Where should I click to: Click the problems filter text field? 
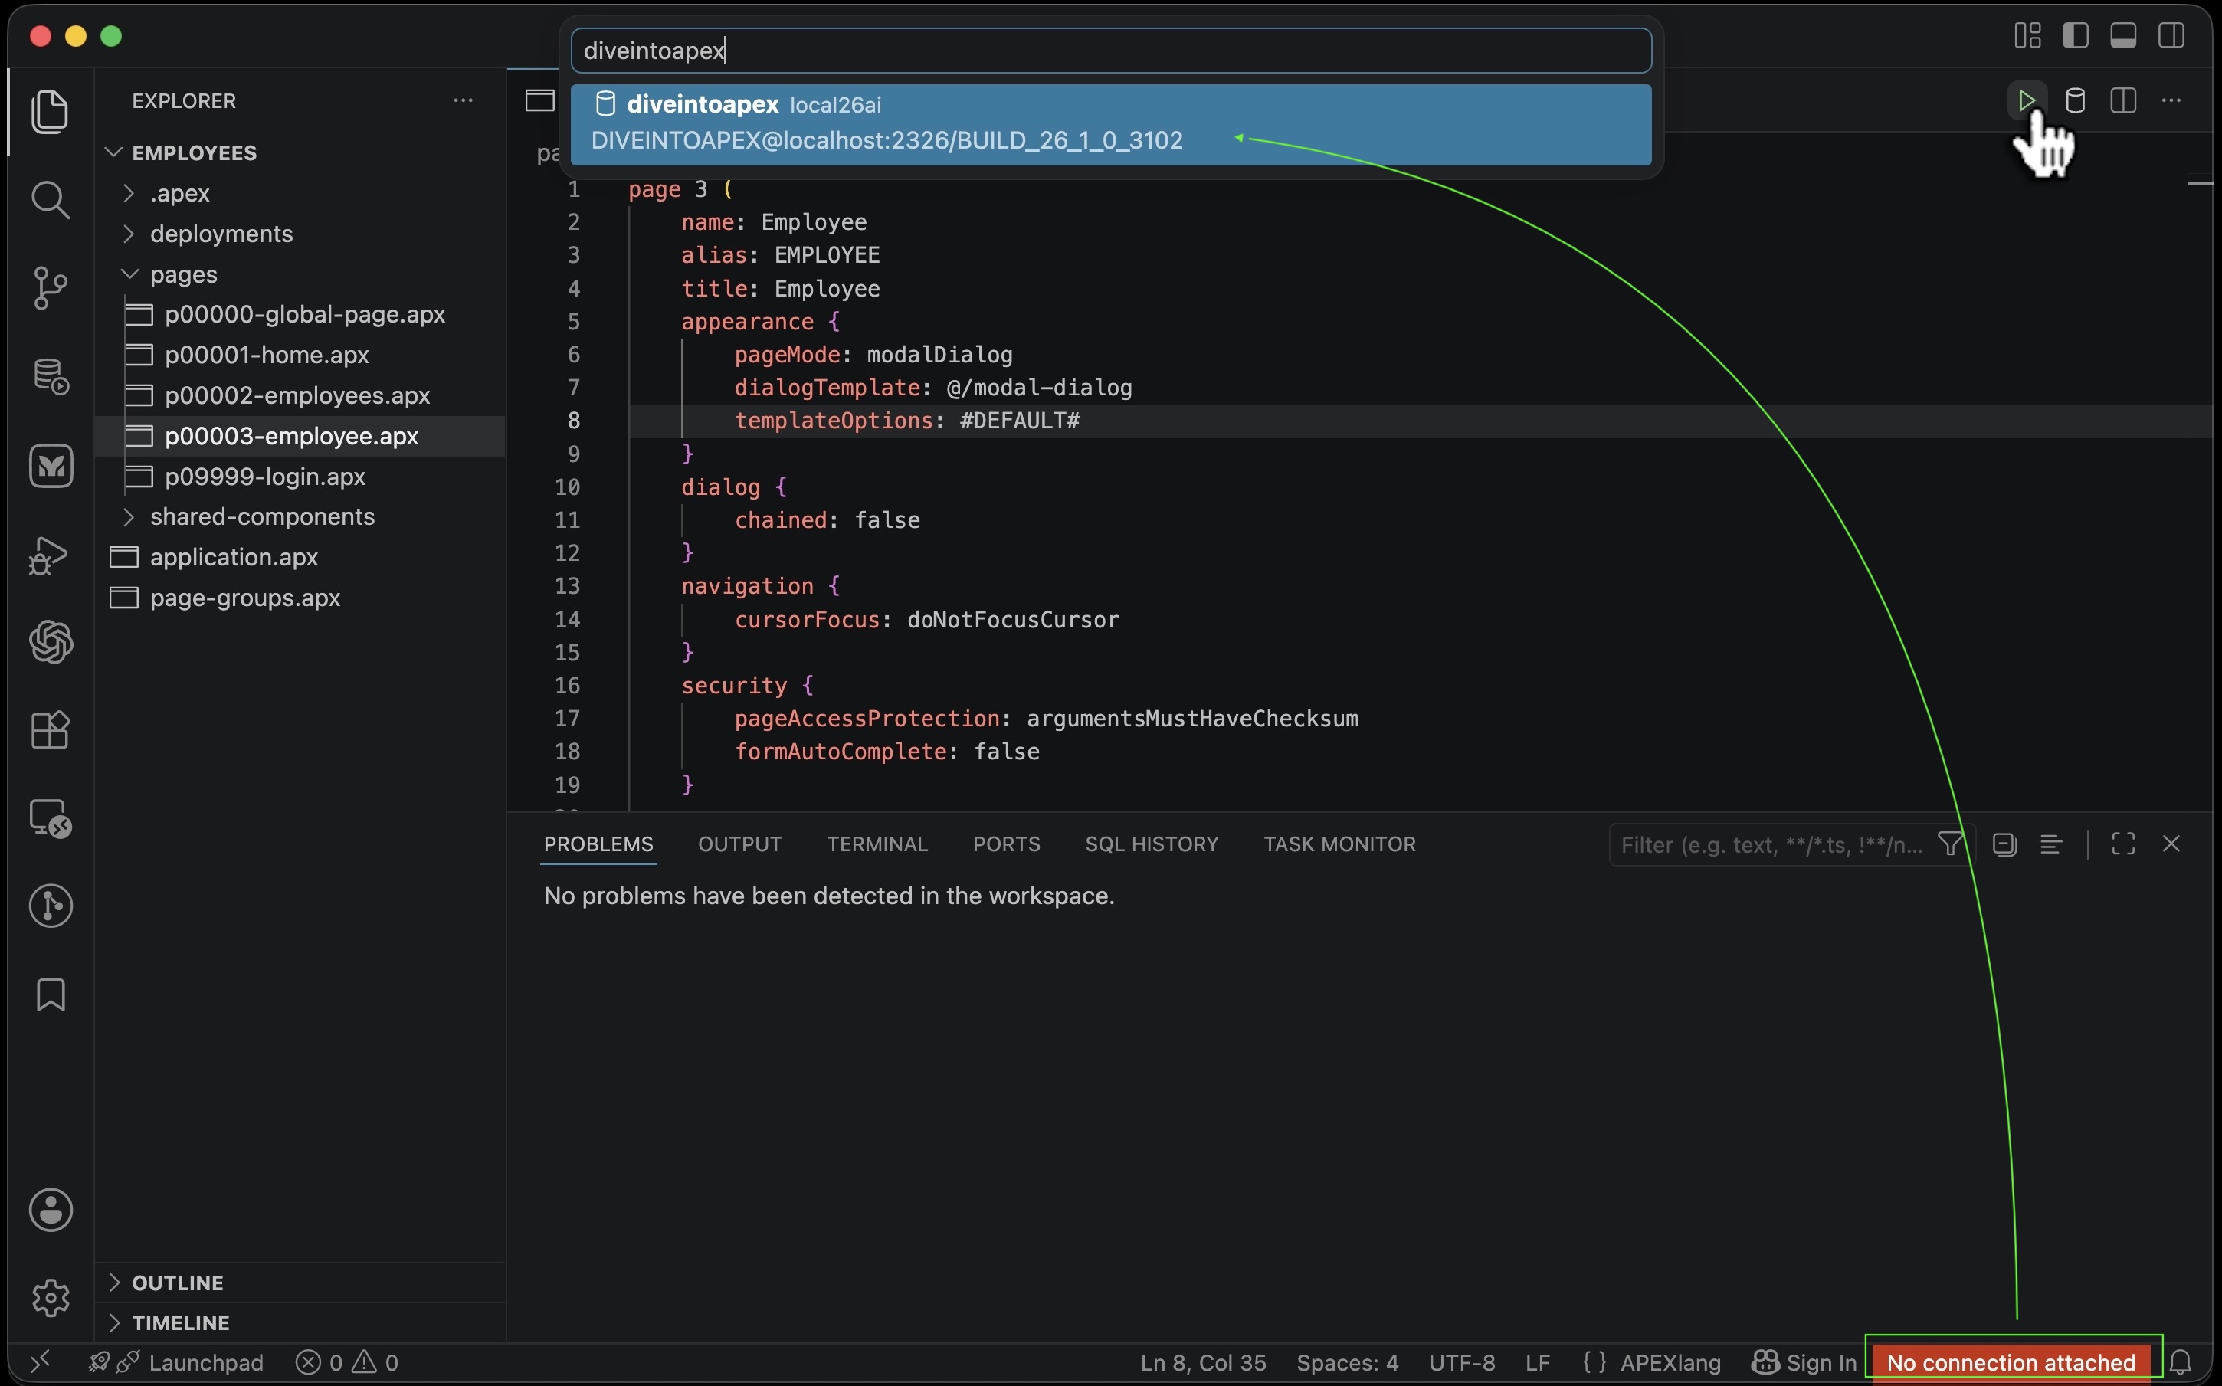tap(1771, 844)
